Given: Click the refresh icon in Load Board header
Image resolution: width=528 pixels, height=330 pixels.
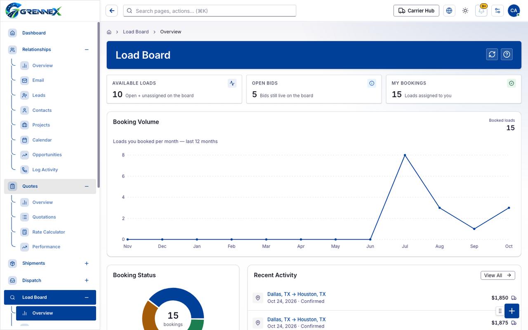Looking at the screenshot, I should click(492, 54).
